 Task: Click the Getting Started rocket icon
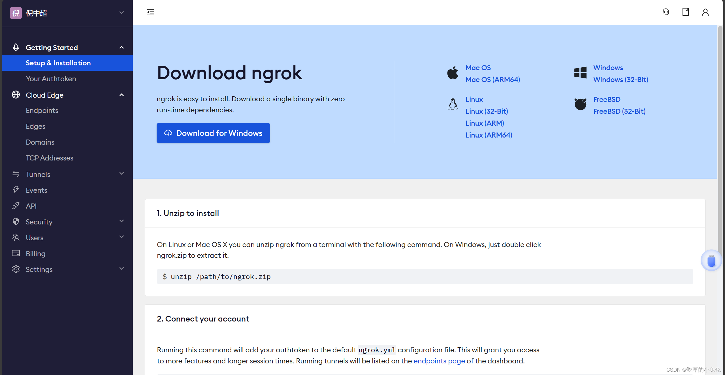click(16, 47)
